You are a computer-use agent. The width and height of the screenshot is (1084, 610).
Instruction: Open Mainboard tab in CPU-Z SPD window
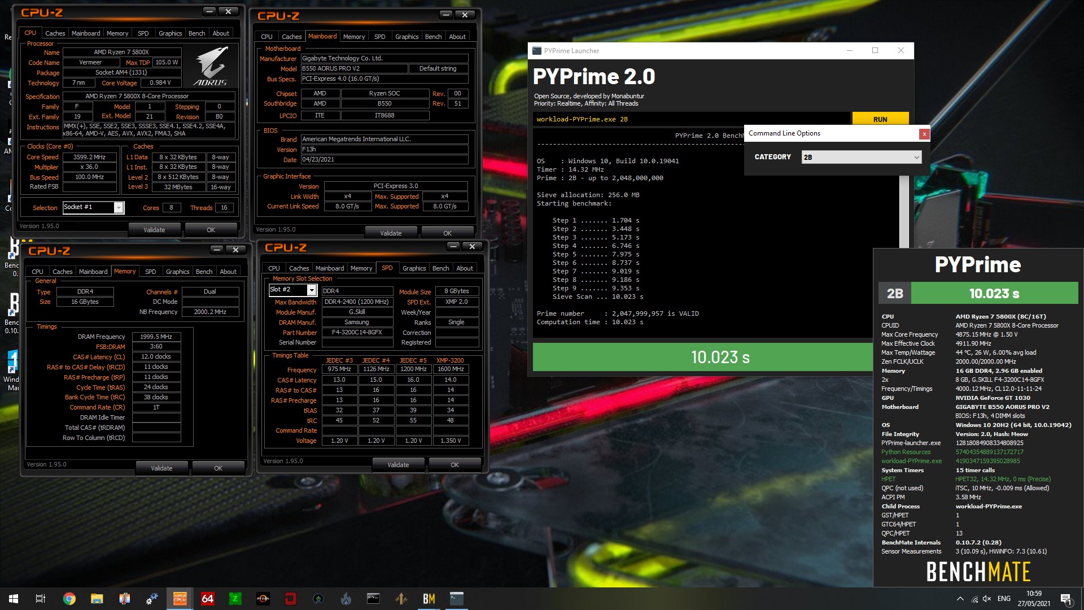point(330,268)
